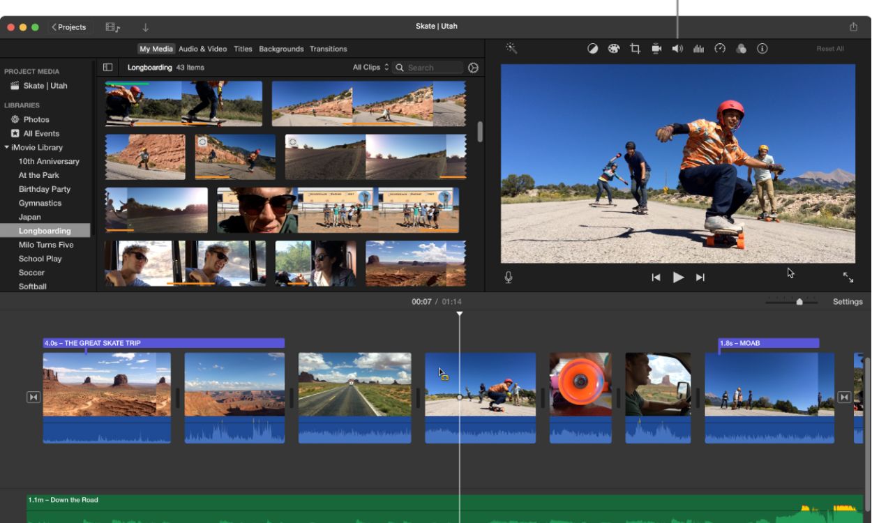Open the Stabilization camera controls
Image resolution: width=872 pixels, height=523 pixels.
click(x=656, y=48)
